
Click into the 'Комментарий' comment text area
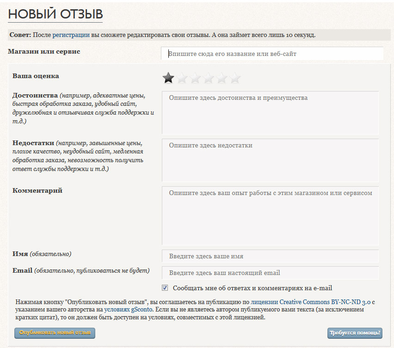click(270, 215)
